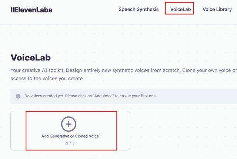Screen dimensions: 237x159
Task: Click the empty right side of the add voice card
Action: [x=123, y=130]
